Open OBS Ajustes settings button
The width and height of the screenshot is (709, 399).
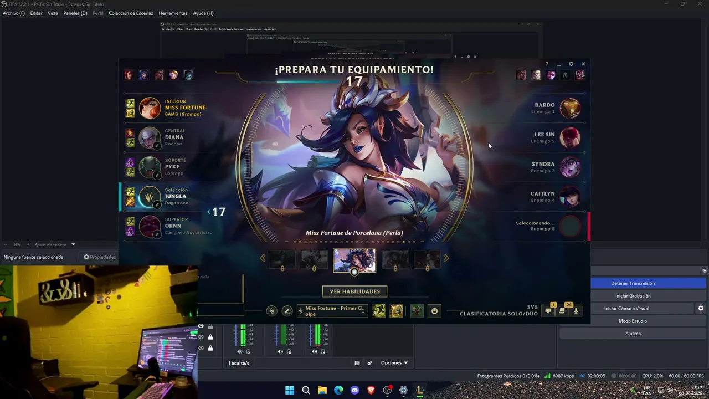633,334
